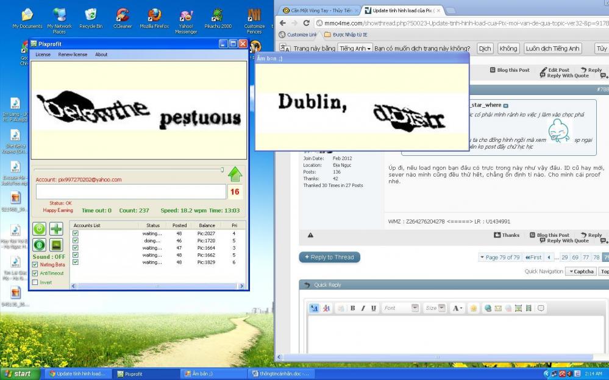Click the Dịch translate button
609x380 pixels.
485,48
